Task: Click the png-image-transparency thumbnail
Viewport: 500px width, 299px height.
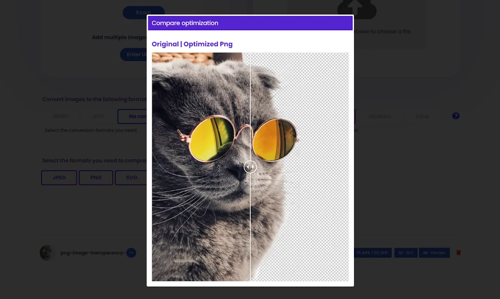Action: tap(46, 253)
